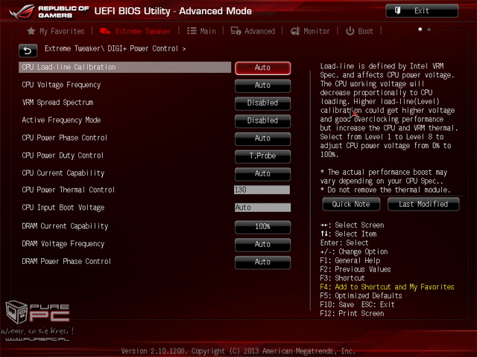This screenshot has height=357, width=477.
Task: Click F3: Shortcut help line
Action: coord(342,278)
